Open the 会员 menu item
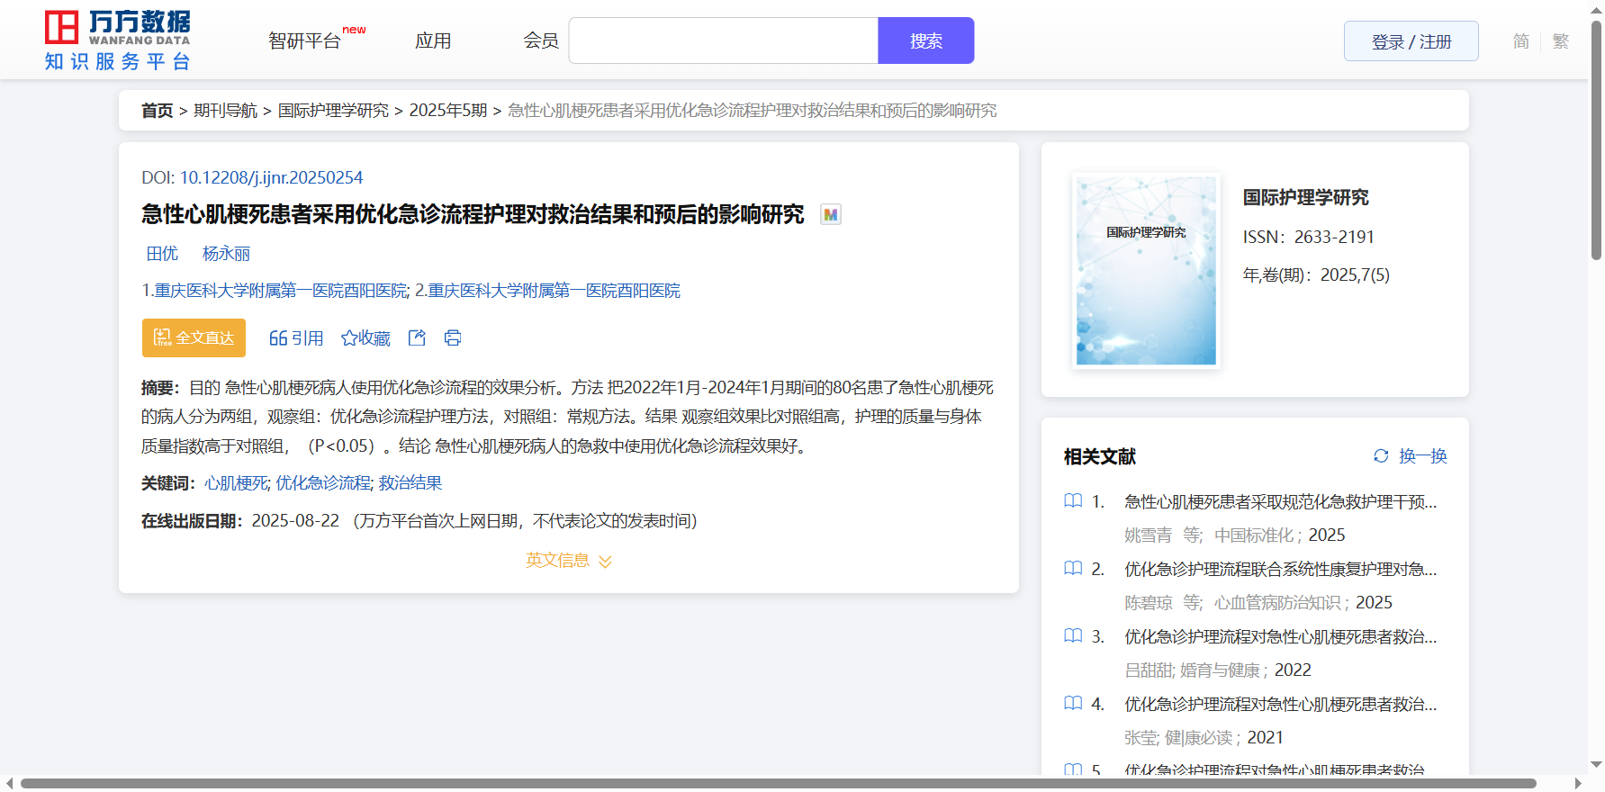1605x792 pixels. [540, 41]
